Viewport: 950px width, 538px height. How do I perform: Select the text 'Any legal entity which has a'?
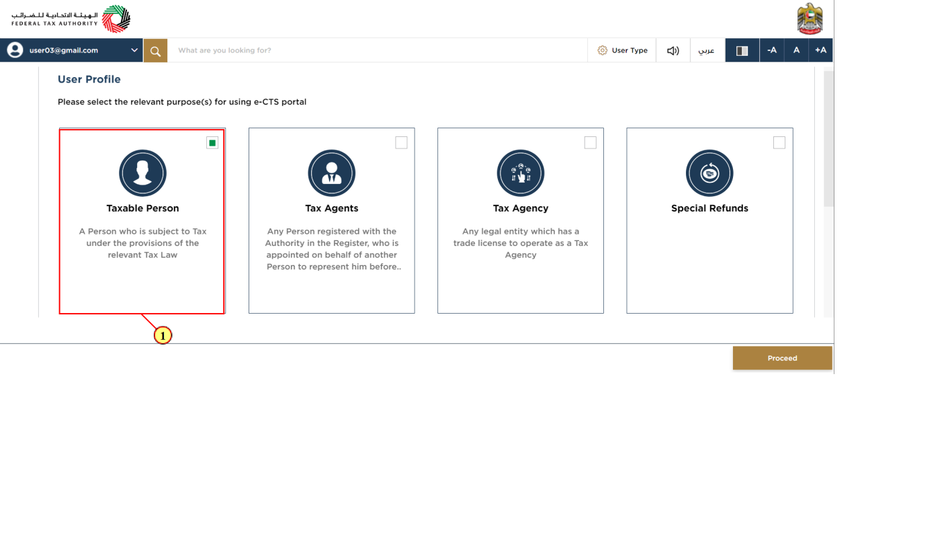click(521, 231)
